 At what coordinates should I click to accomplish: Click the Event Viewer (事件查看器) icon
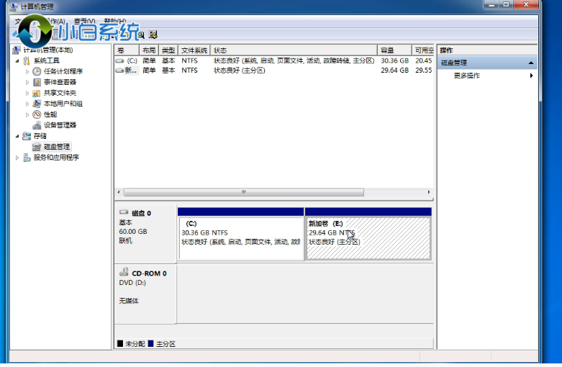(x=37, y=82)
